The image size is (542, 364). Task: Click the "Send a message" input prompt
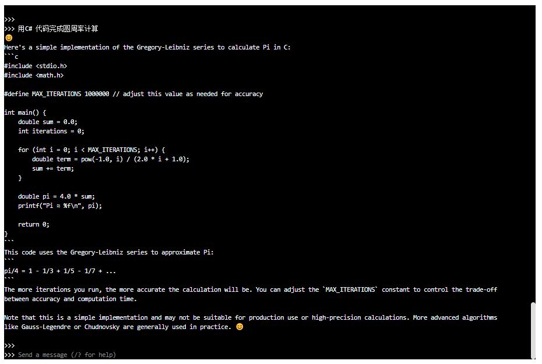[66, 355]
